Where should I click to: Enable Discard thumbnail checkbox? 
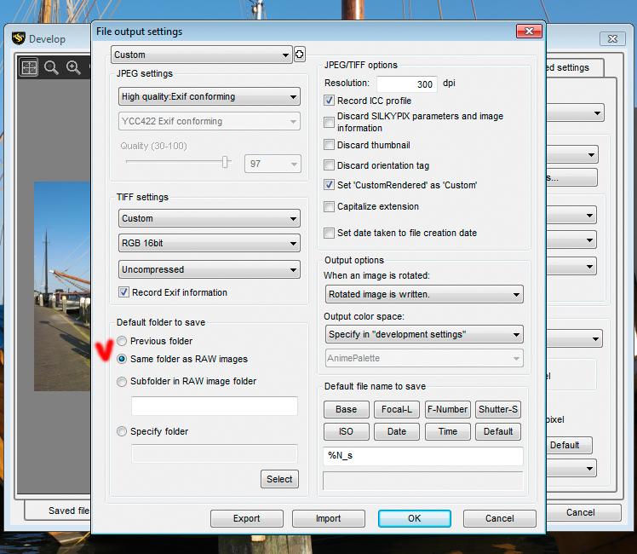pos(329,145)
